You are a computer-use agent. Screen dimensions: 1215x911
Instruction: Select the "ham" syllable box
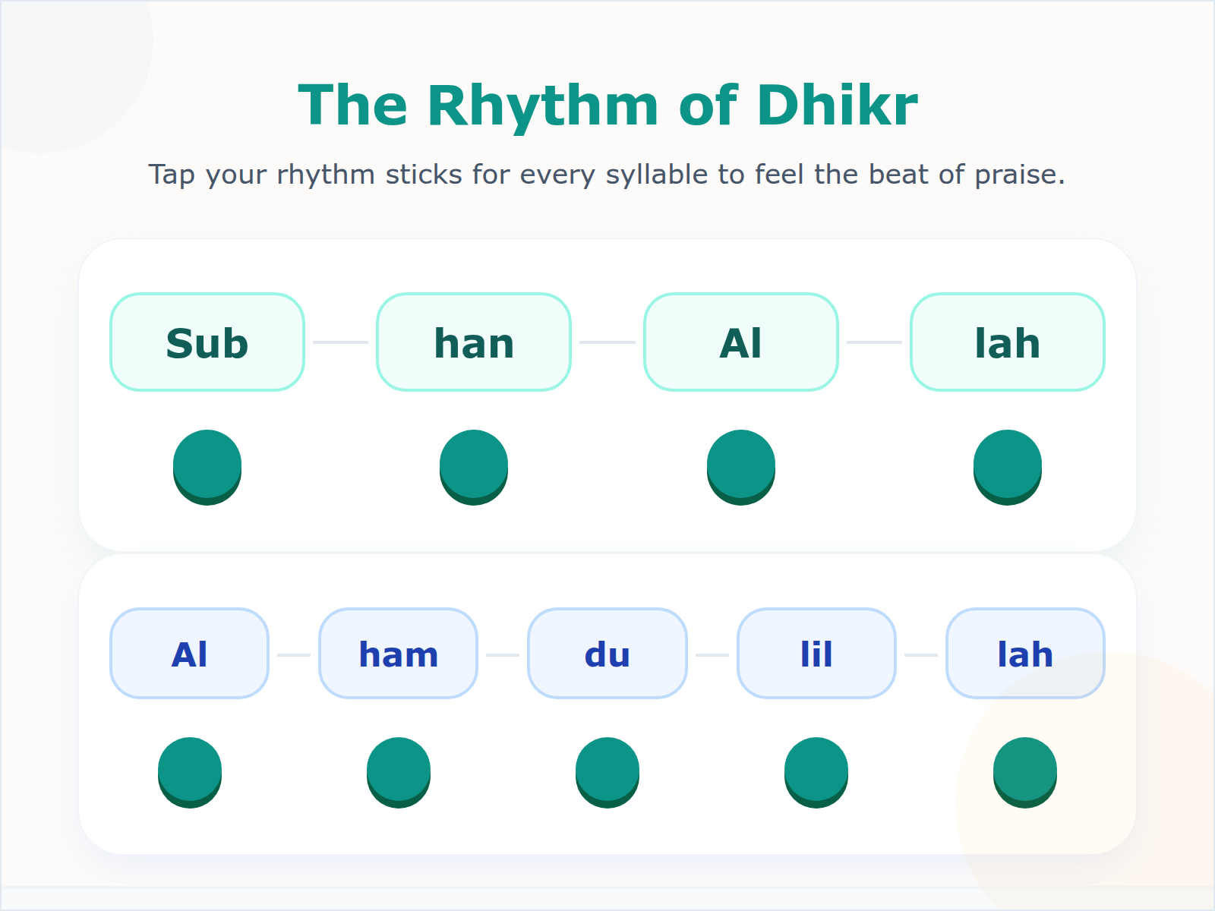tap(399, 653)
